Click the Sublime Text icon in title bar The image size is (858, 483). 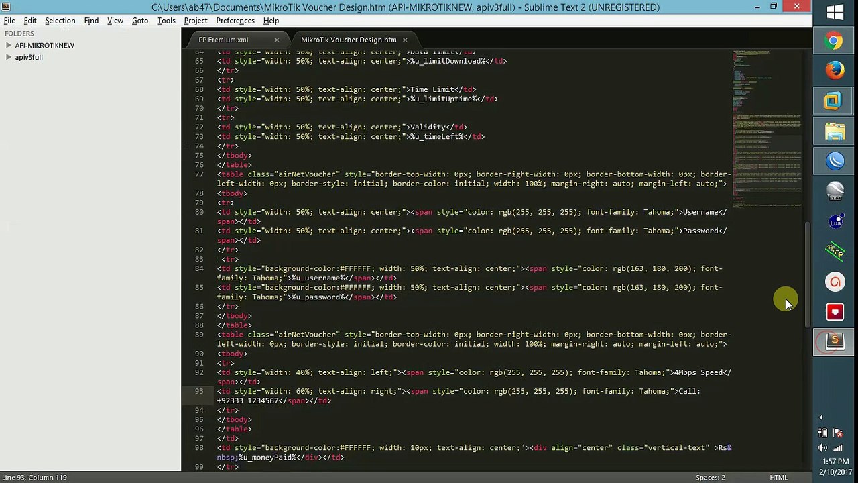[x=5, y=7]
